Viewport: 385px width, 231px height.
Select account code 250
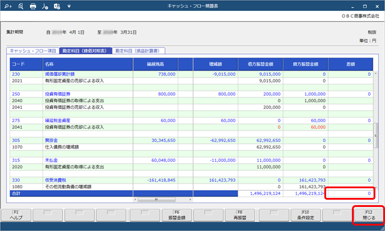coord(16,94)
